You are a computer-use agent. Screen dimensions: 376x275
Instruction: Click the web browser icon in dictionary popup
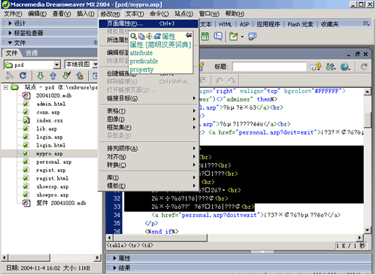157,37
